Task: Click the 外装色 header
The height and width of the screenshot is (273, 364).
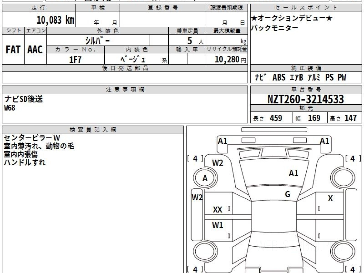Action: 108,31
